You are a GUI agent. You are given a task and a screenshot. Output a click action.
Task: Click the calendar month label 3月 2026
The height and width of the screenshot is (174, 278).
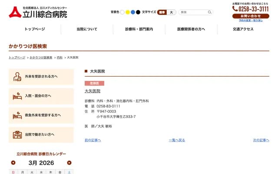pos(41,163)
